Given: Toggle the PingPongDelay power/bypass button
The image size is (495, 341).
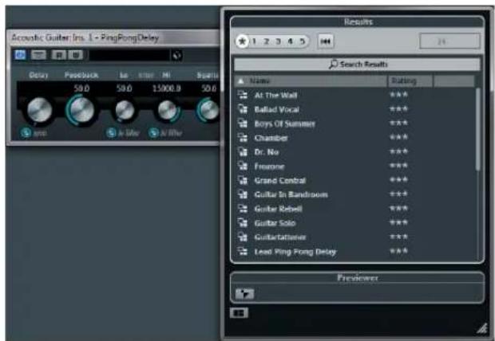Looking at the screenshot, I should click(20, 55).
